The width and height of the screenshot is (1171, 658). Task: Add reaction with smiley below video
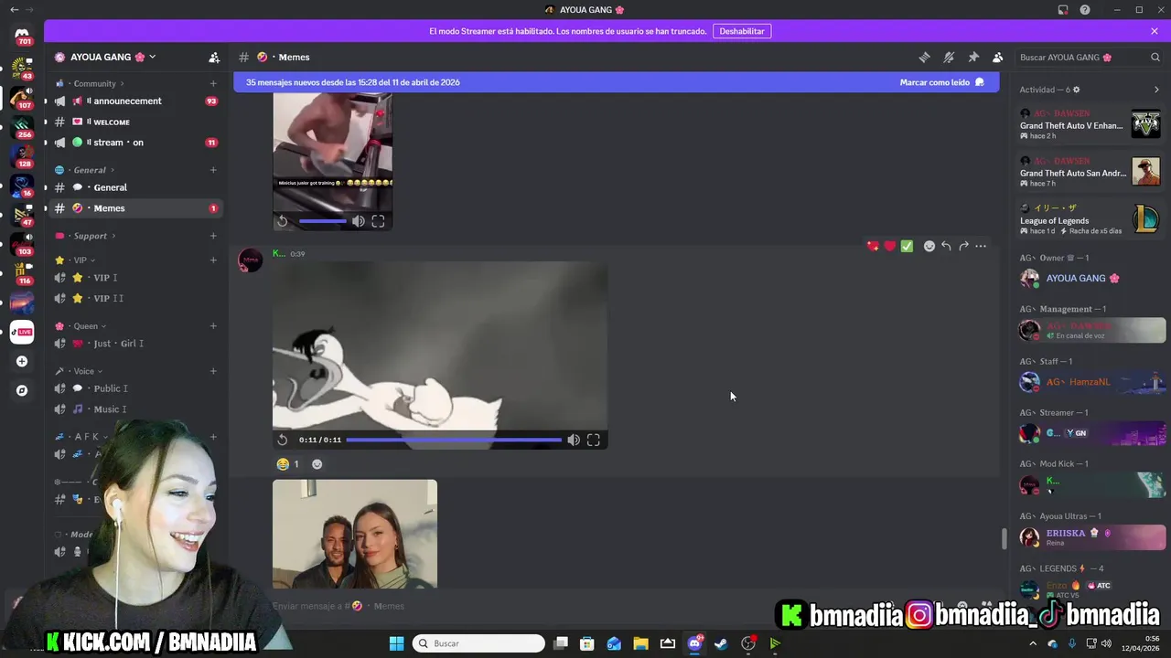point(317,464)
